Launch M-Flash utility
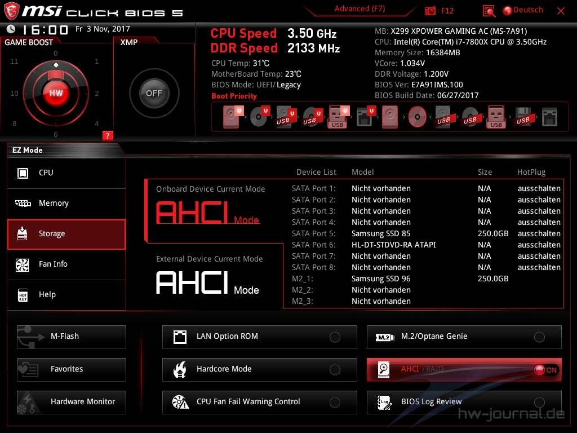 point(72,337)
